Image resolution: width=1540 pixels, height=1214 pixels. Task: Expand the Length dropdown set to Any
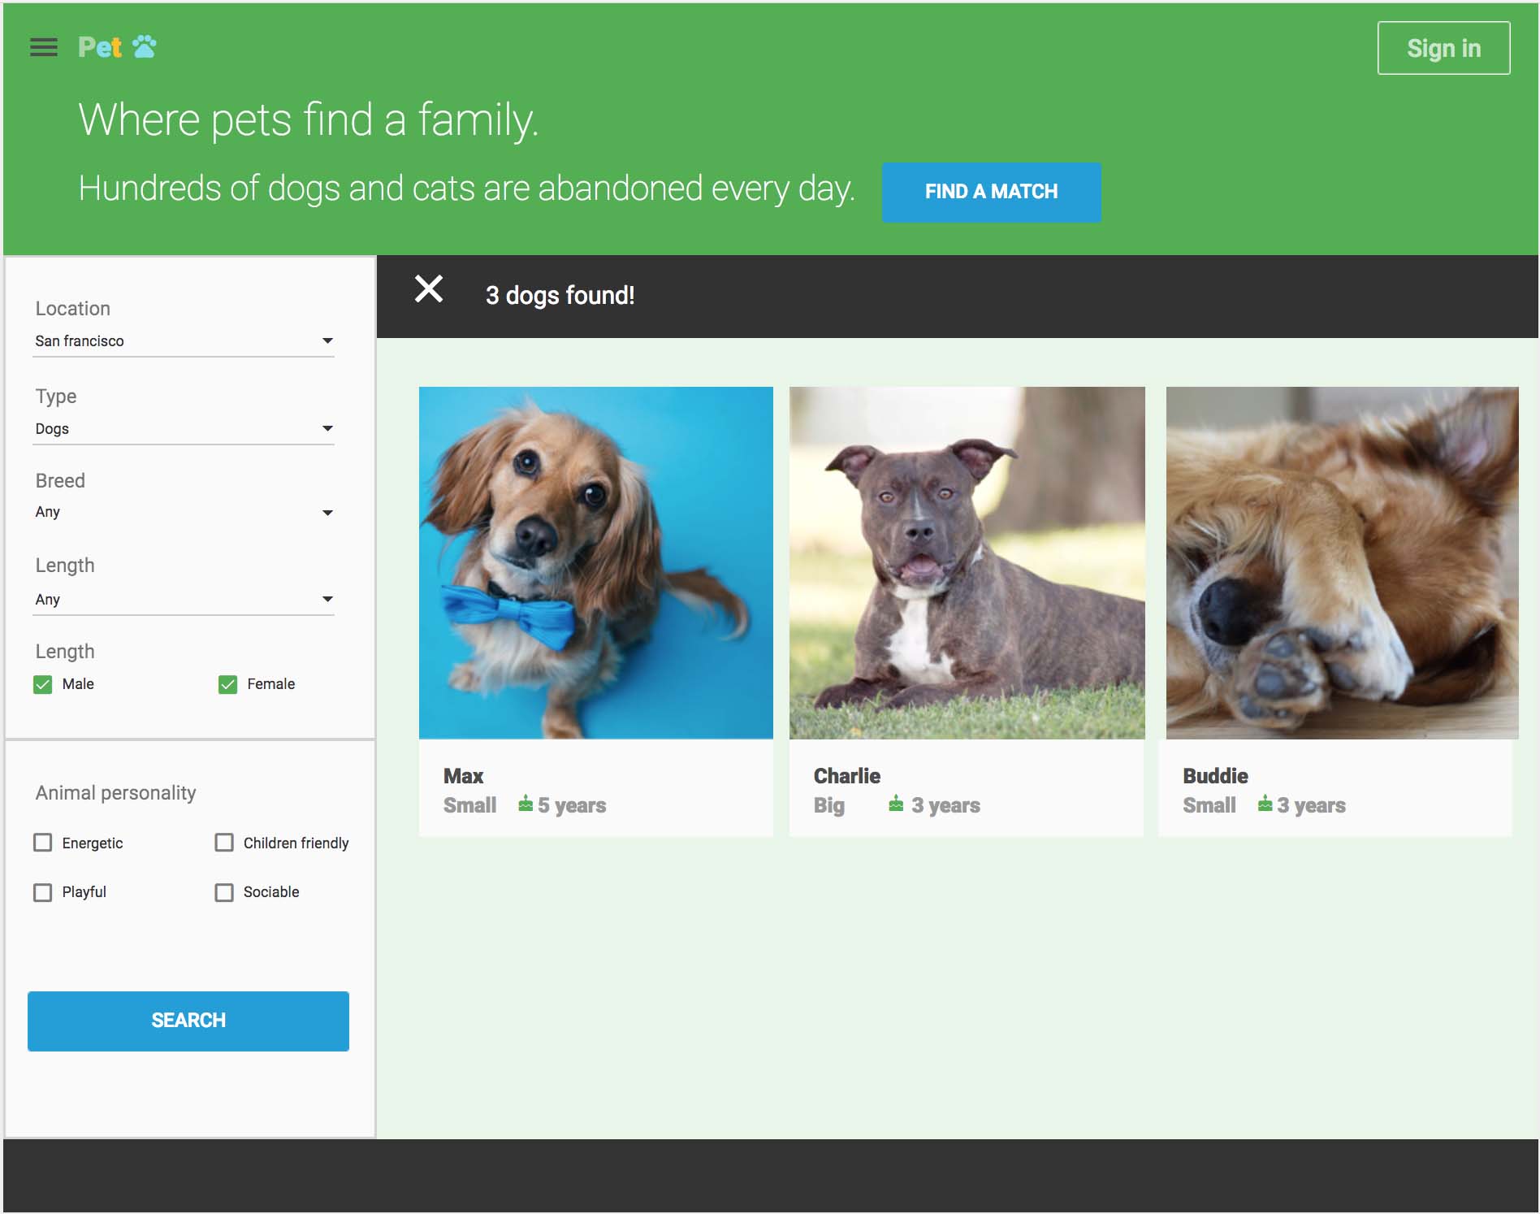click(184, 600)
